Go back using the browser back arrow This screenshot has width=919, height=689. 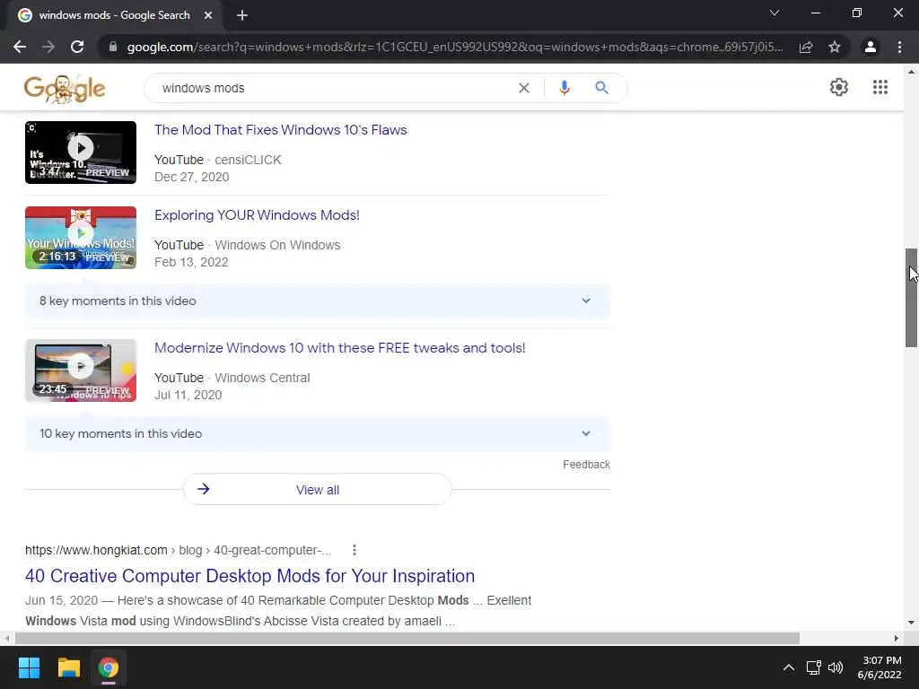(x=20, y=47)
